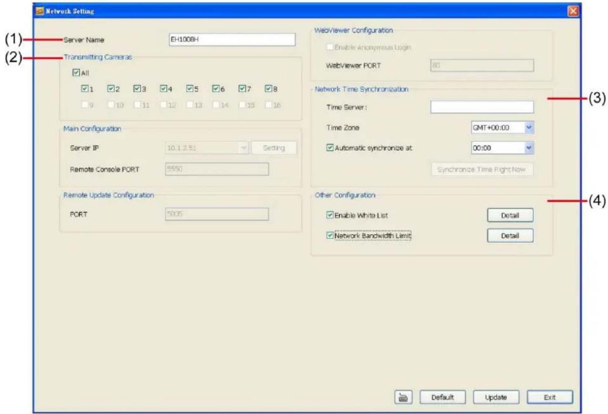Image resolution: width=608 pixels, height=414 pixels.
Task: Click the Remote Update PORT field
Action: click(x=217, y=214)
